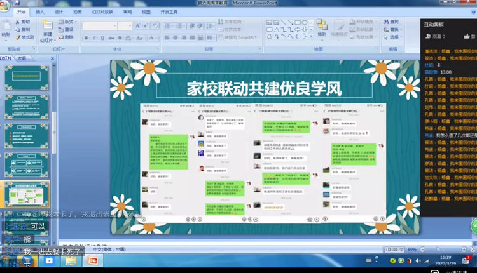Create a new slide with 新建幻灯片

pyautogui.click(x=48, y=33)
